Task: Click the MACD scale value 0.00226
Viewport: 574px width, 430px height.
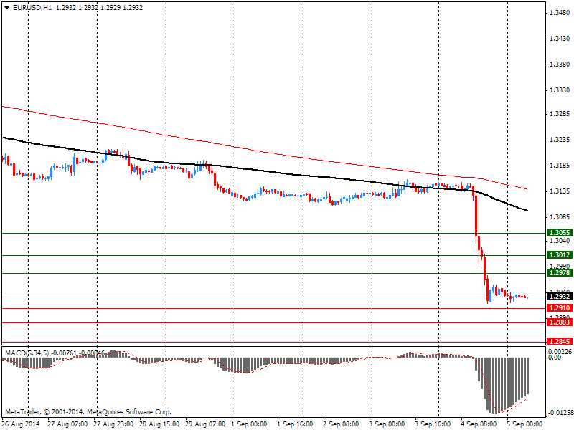Action: pos(560,351)
